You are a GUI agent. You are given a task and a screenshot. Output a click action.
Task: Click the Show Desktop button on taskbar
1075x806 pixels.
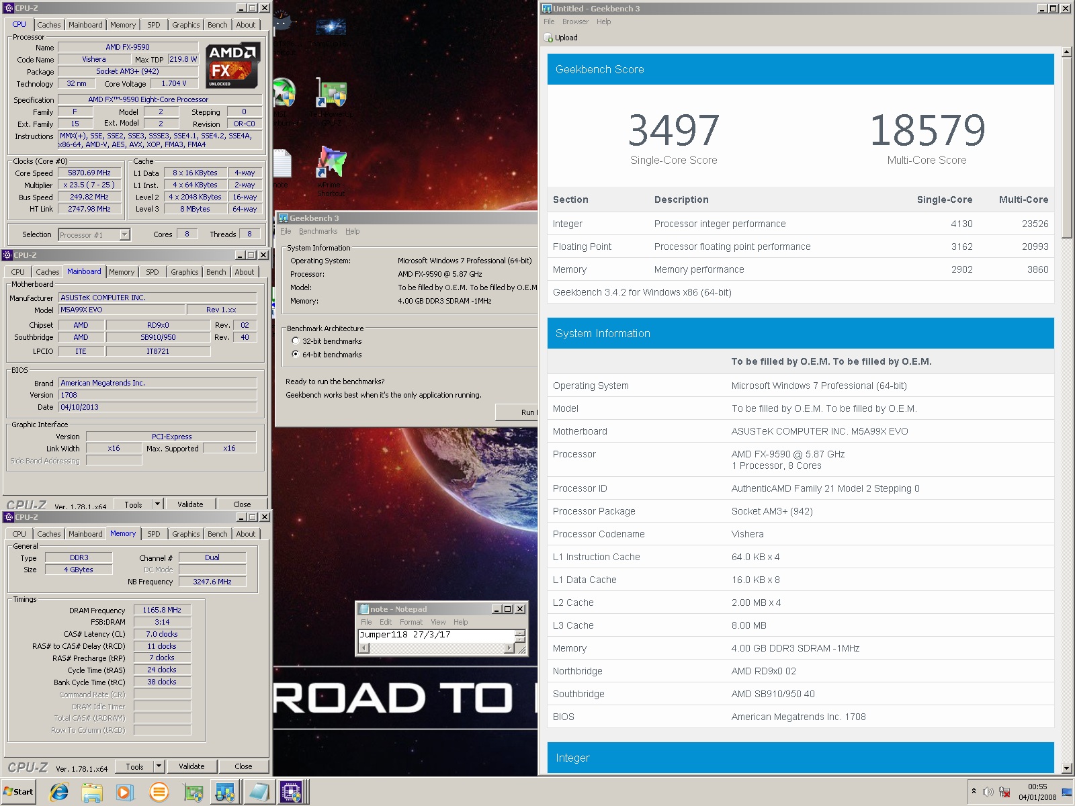(x=1067, y=793)
